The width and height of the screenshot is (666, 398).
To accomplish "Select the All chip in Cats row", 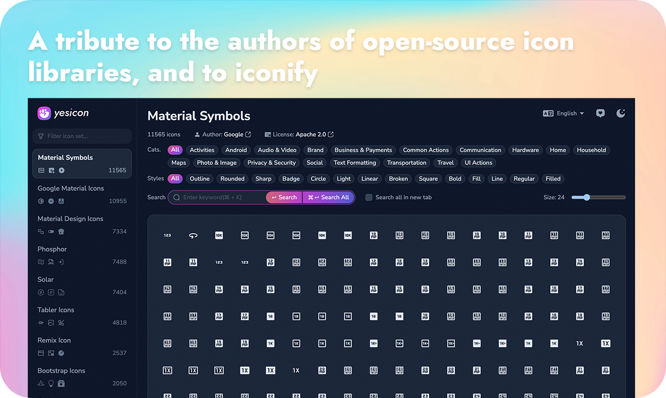I will point(175,150).
